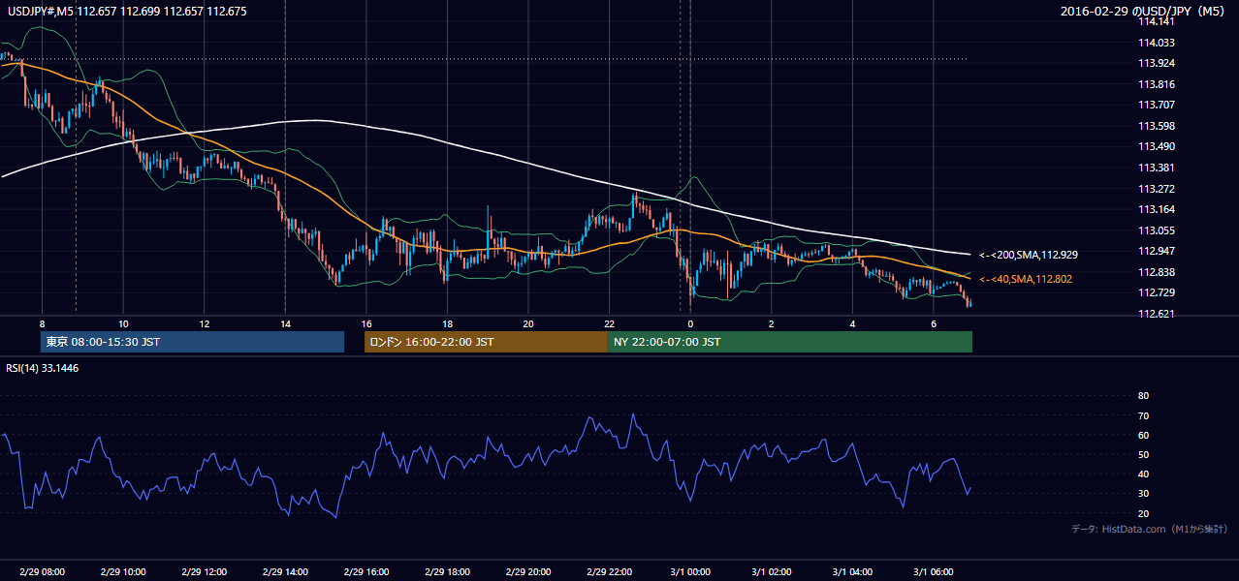Click price axis label 113.924
This screenshot has width=1239, height=581.
click(1156, 64)
